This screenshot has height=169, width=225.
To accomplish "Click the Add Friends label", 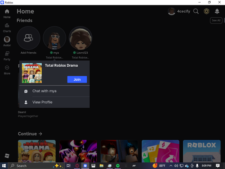I will click(28, 53).
